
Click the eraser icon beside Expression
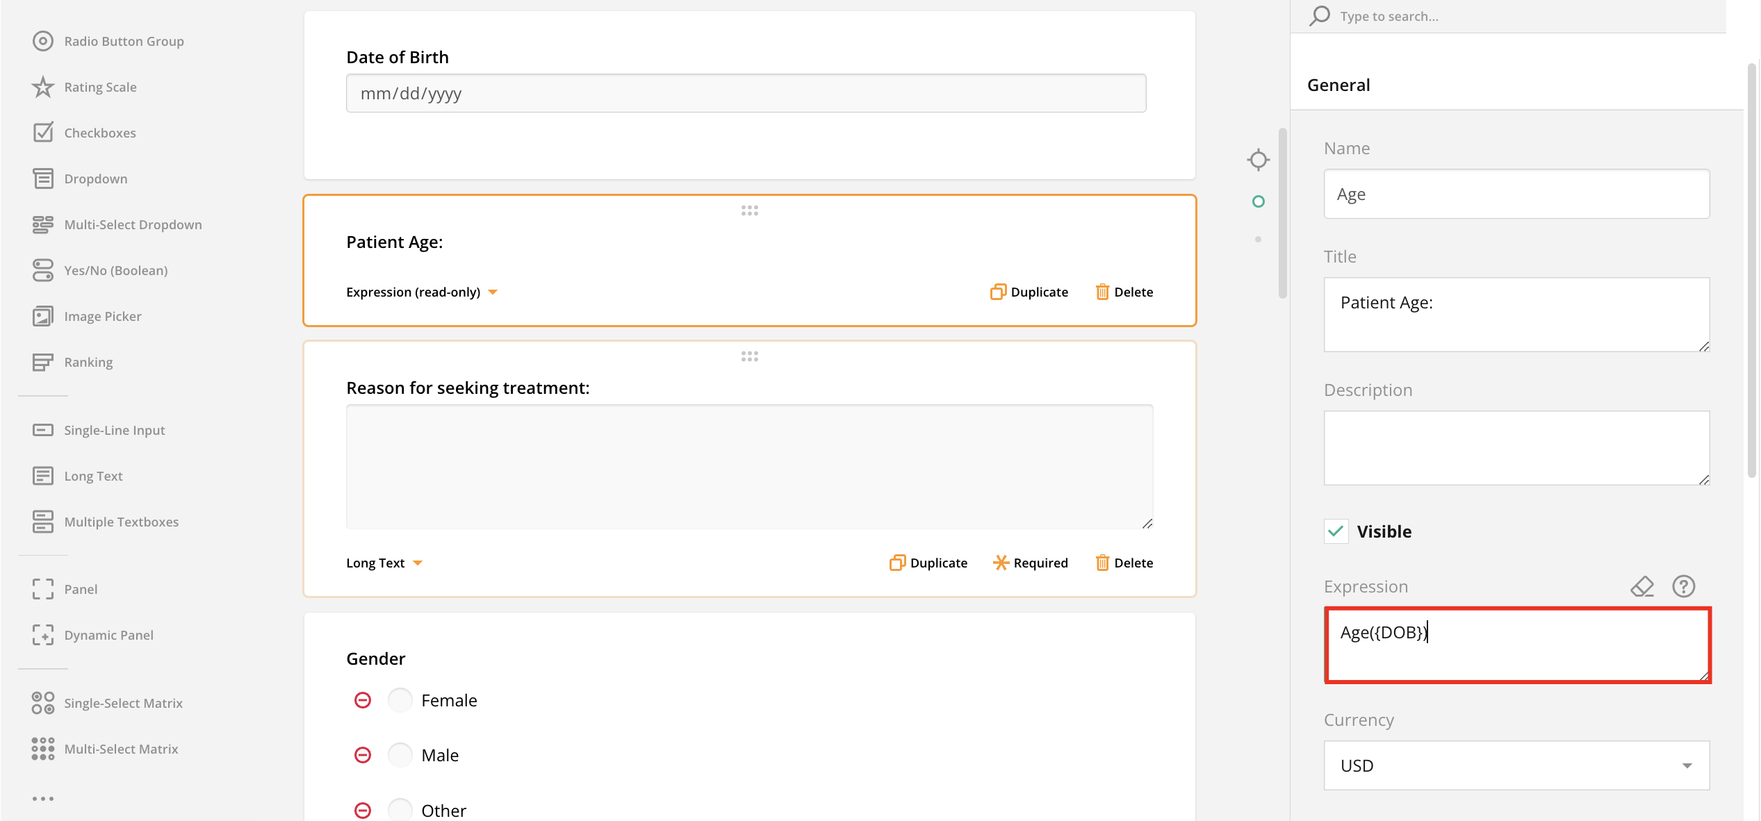pos(1641,586)
